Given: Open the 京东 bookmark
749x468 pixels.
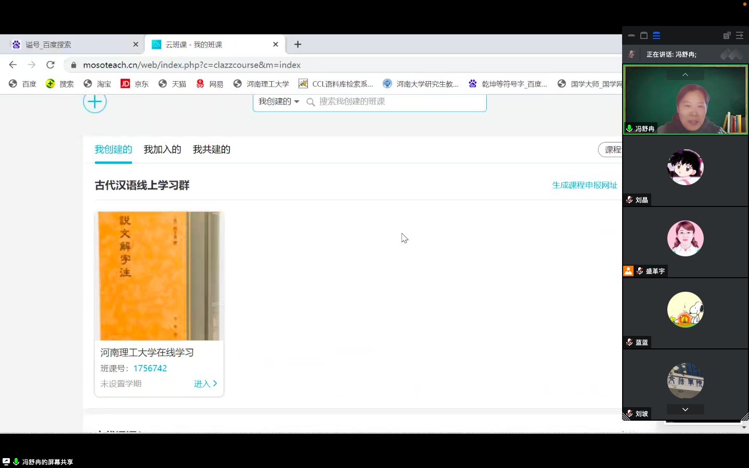Looking at the screenshot, I should 135,84.
